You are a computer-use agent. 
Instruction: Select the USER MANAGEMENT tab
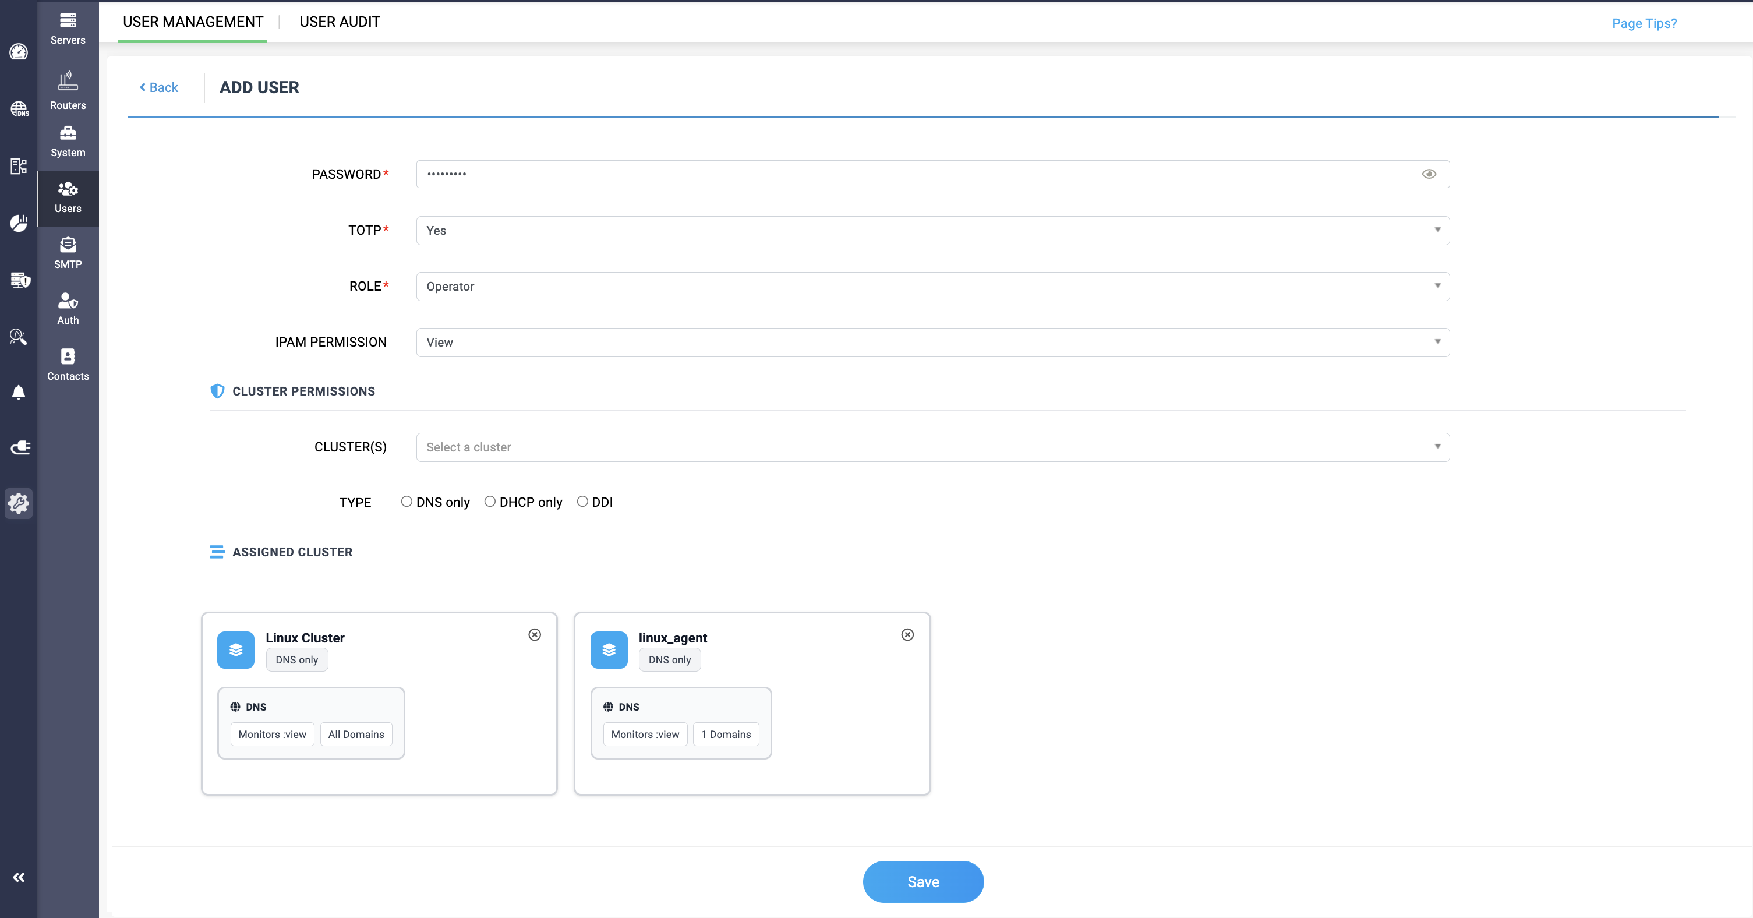click(193, 22)
